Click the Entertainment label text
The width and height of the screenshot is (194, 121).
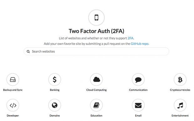click(180, 116)
